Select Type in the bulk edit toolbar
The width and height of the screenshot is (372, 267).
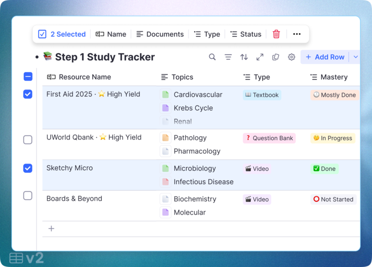tap(207, 34)
